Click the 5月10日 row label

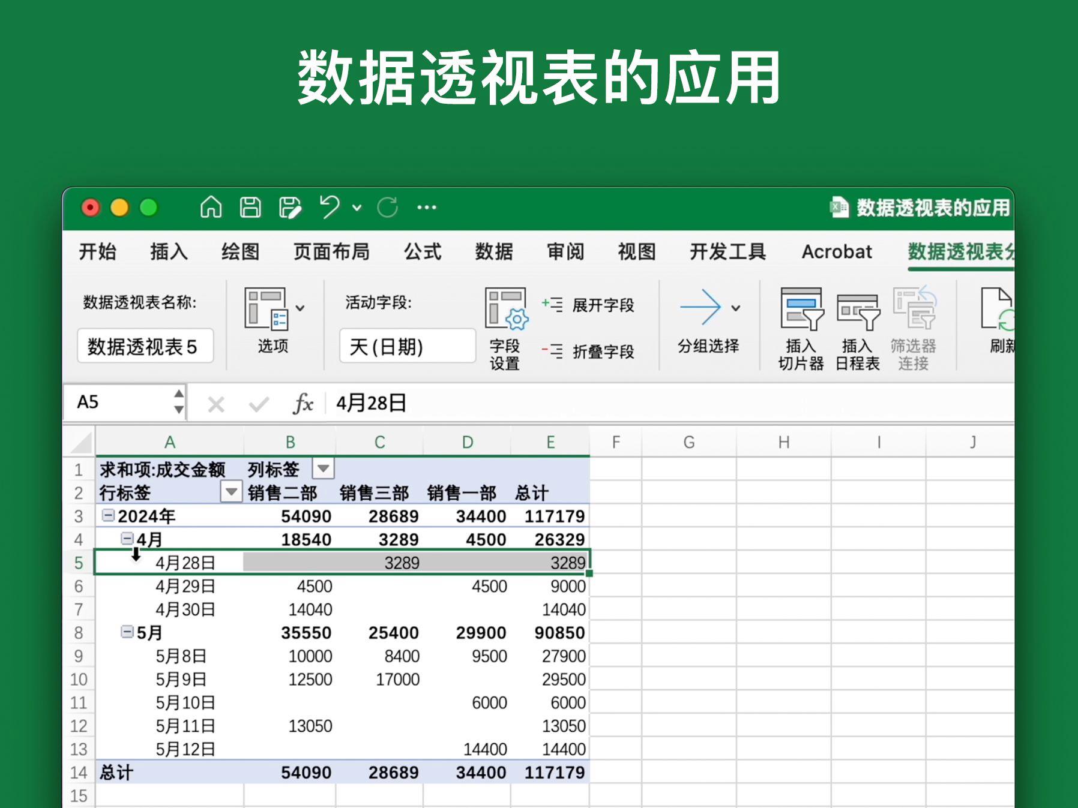(x=185, y=702)
